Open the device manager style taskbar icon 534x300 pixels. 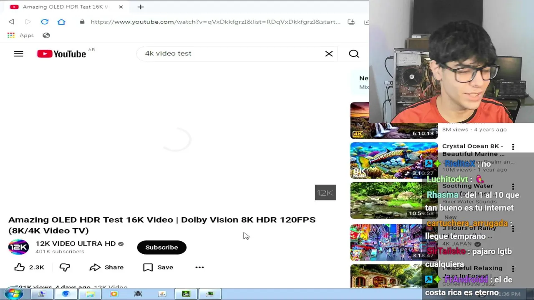coord(210,294)
